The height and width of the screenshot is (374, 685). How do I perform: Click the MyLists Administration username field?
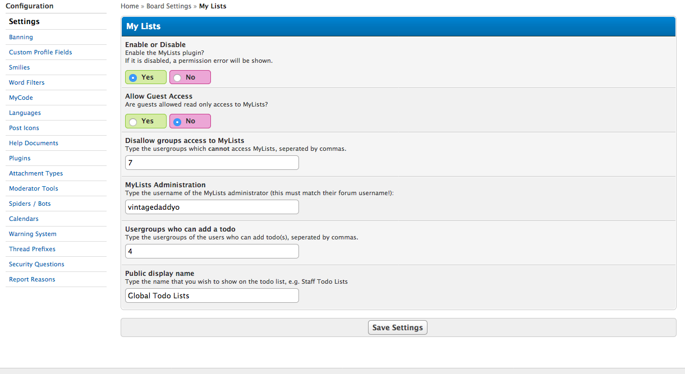(212, 207)
